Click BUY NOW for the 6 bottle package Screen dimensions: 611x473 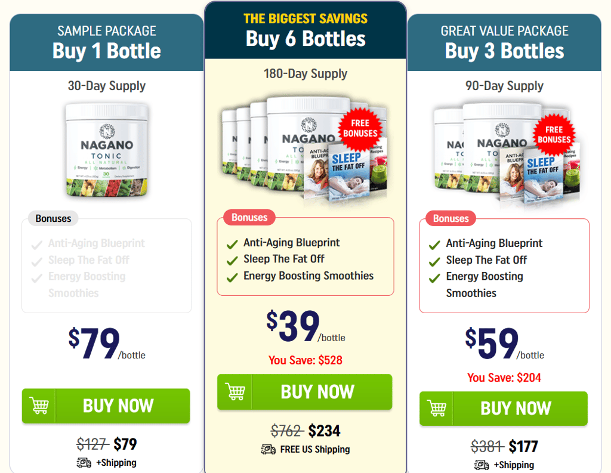305,392
